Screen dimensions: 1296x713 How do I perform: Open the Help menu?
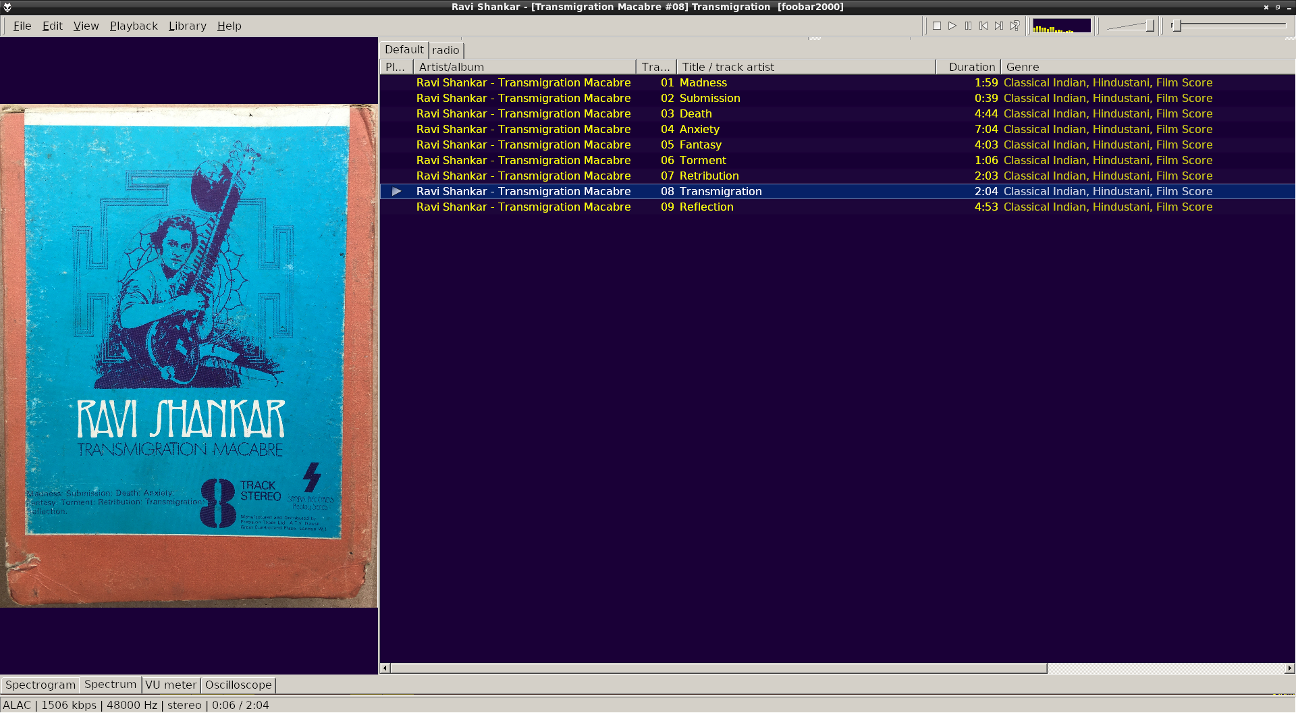pyautogui.click(x=229, y=26)
